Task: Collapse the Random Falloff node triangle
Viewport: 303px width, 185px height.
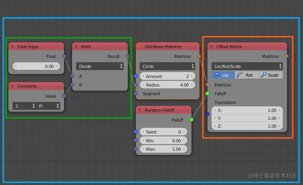Action: pyautogui.click(x=140, y=110)
